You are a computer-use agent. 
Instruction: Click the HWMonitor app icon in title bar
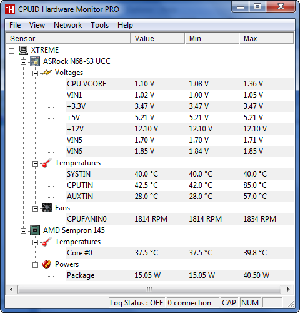[10, 9]
